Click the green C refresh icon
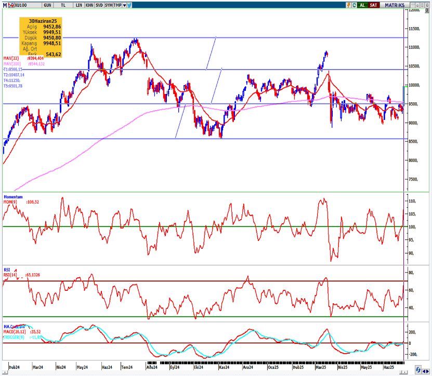The width and height of the screenshot is (432, 376). pos(355,5)
